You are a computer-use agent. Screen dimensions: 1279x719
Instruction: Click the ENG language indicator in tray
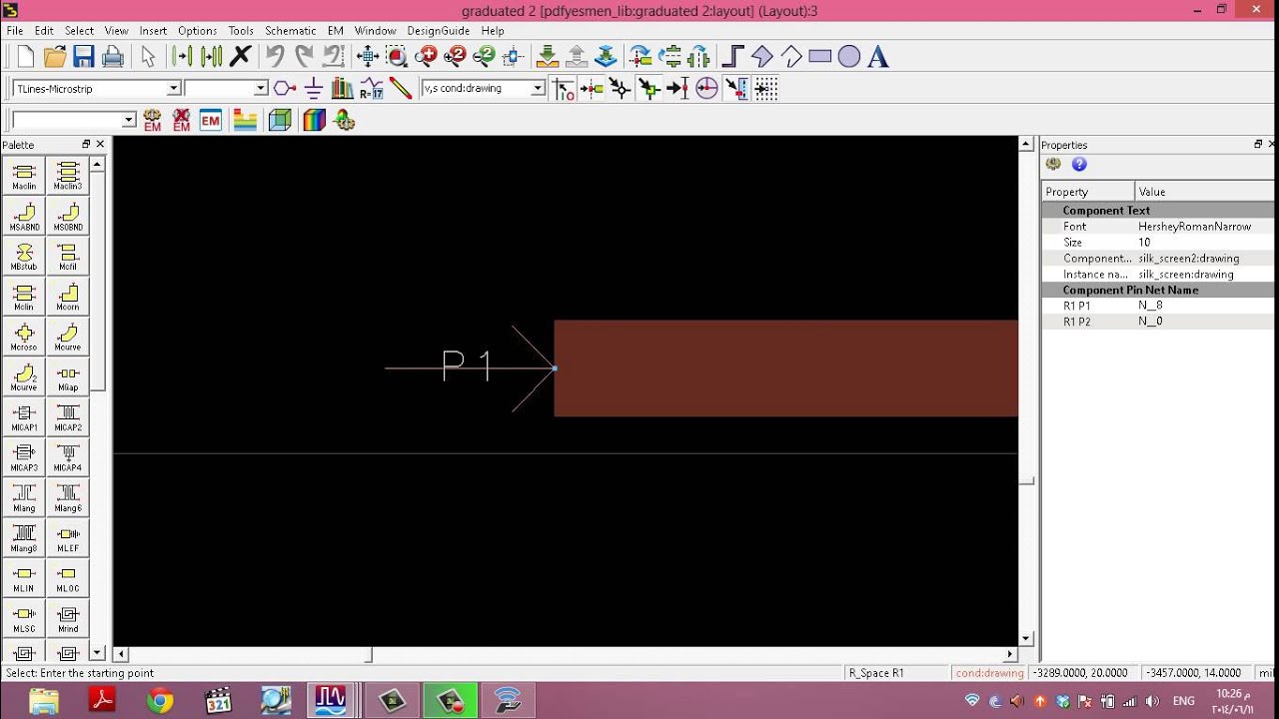1184,701
